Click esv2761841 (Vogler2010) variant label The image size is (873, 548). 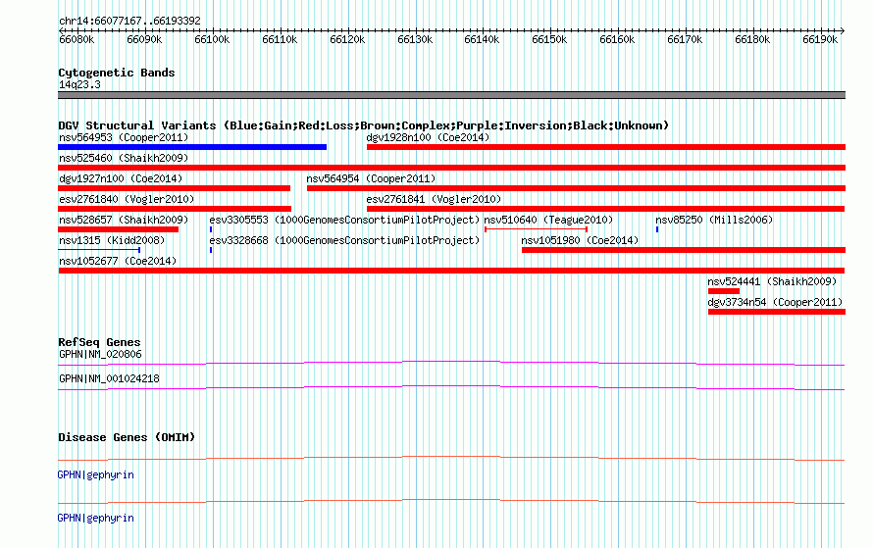click(x=434, y=199)
